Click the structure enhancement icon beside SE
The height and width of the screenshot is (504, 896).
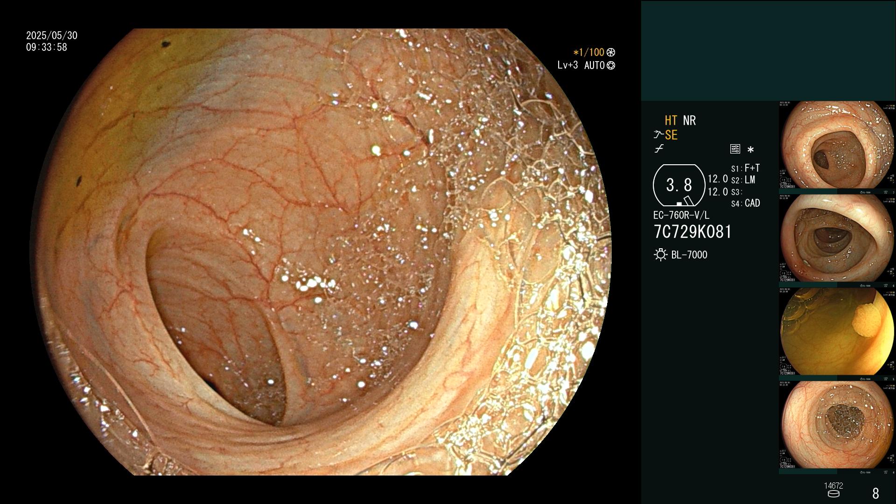pos(658,135)
